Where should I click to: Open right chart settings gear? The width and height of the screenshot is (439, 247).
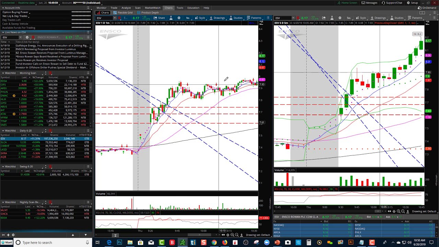coord(340,18)
